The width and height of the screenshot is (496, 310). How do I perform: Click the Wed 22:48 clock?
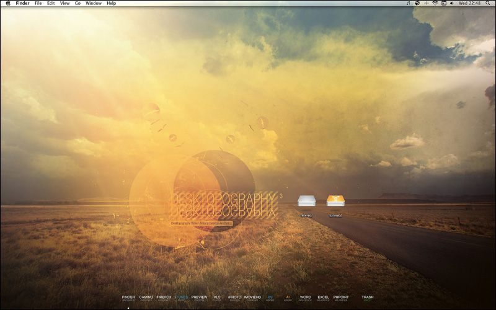[470, 3]
